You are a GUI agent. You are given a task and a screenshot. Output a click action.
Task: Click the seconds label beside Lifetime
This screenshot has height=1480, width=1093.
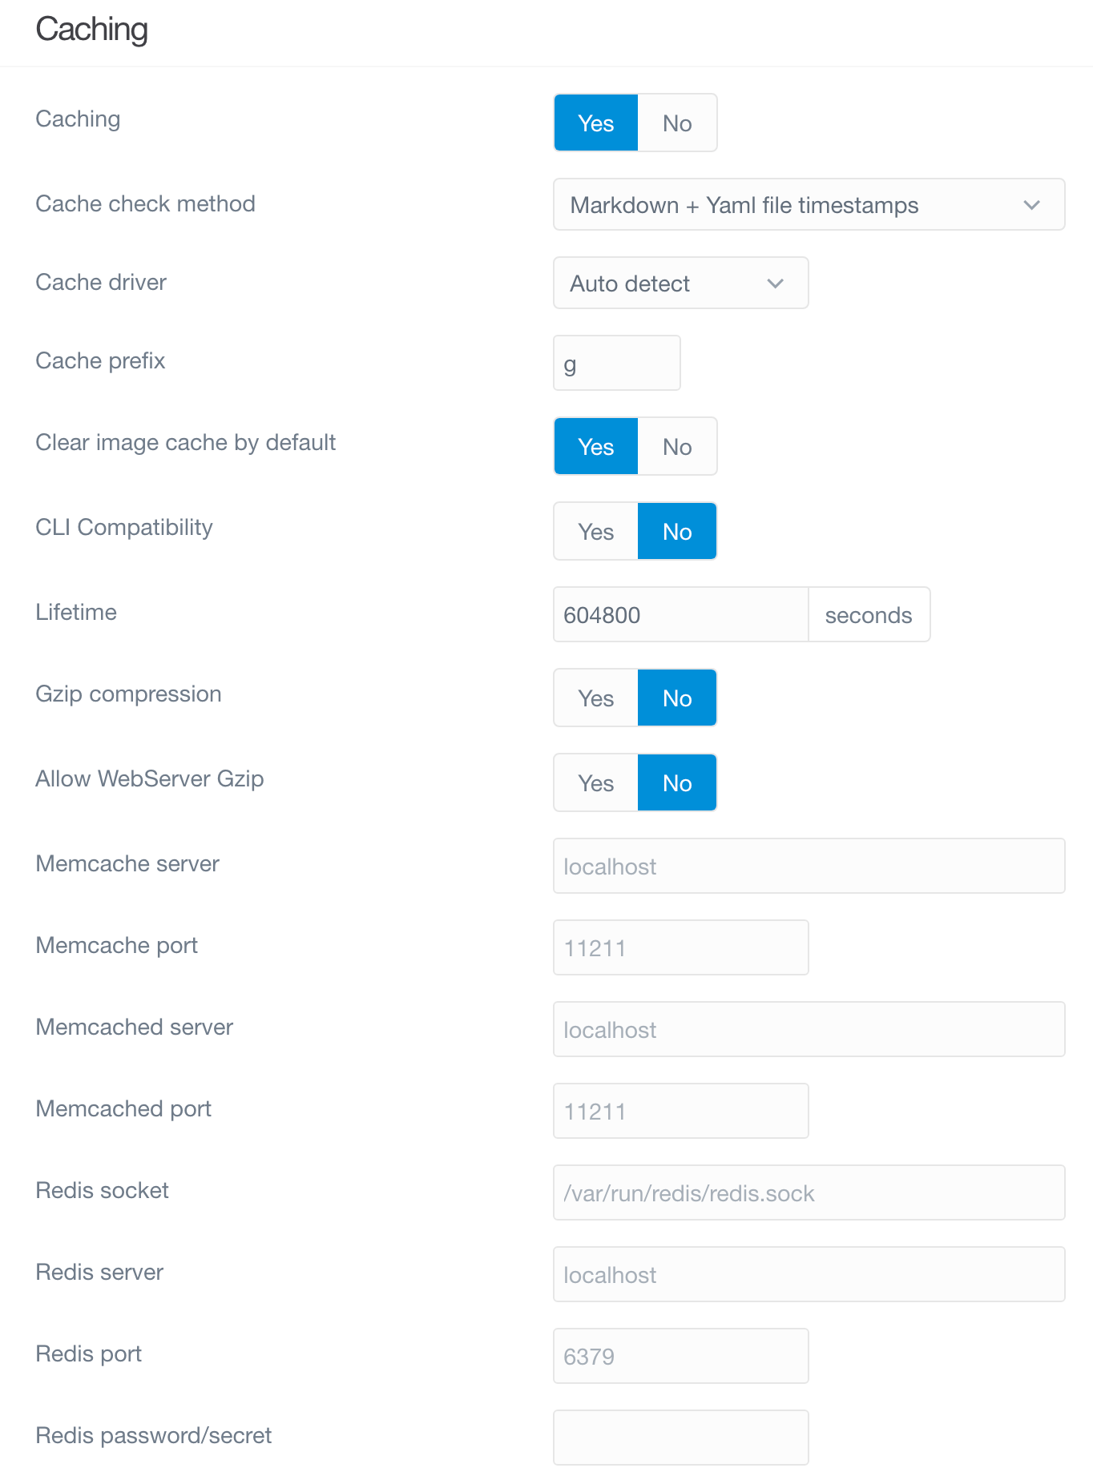pos(868,614)
